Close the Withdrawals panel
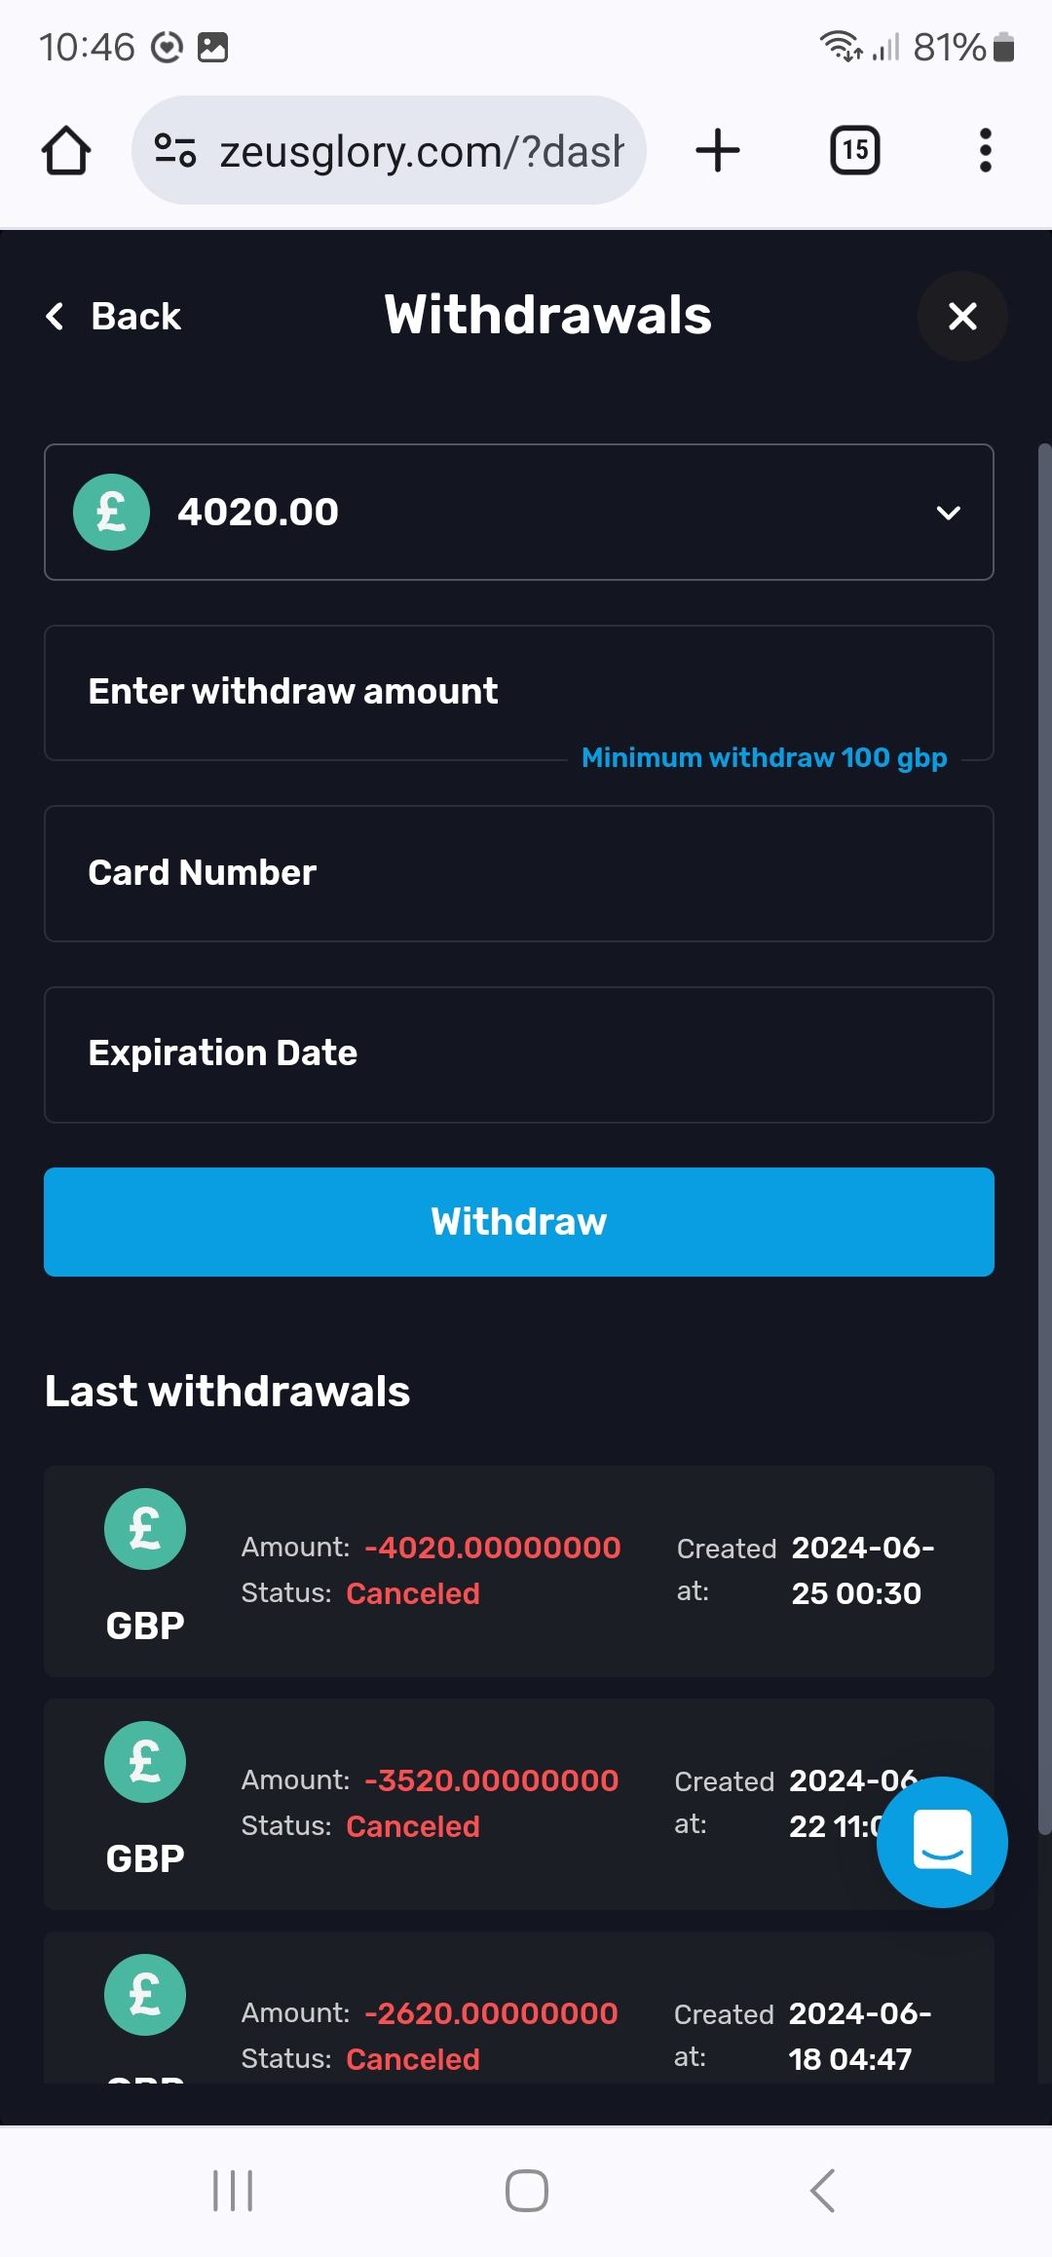 point(962,316)
